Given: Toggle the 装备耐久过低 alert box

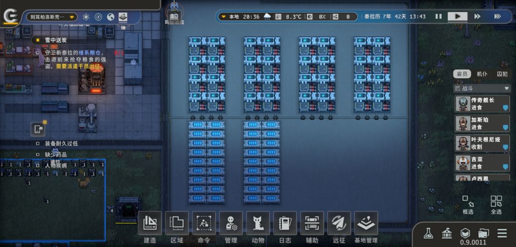Looking at the screenshot, I should (x=38, y=143).
